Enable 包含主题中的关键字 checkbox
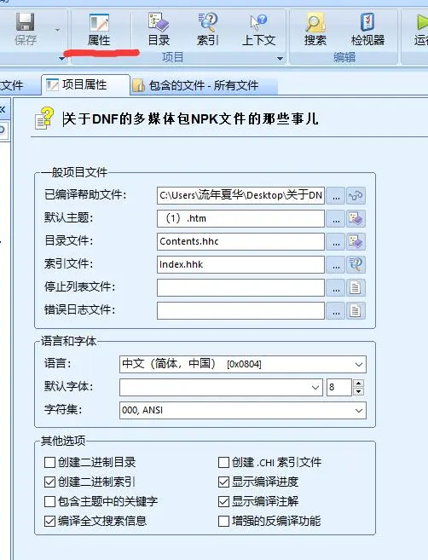The height and width of the screenshot is (560, 428). point(49,502)
